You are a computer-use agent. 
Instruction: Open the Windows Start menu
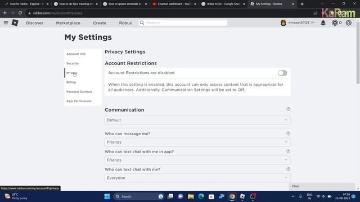pyautogui.click(x=107, y=196)
